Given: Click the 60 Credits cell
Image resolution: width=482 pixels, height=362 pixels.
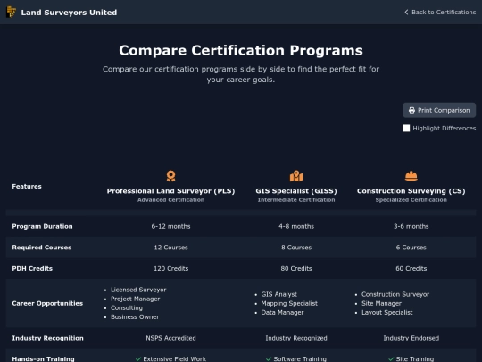Looking at the screenshot, I should point(411,269).
